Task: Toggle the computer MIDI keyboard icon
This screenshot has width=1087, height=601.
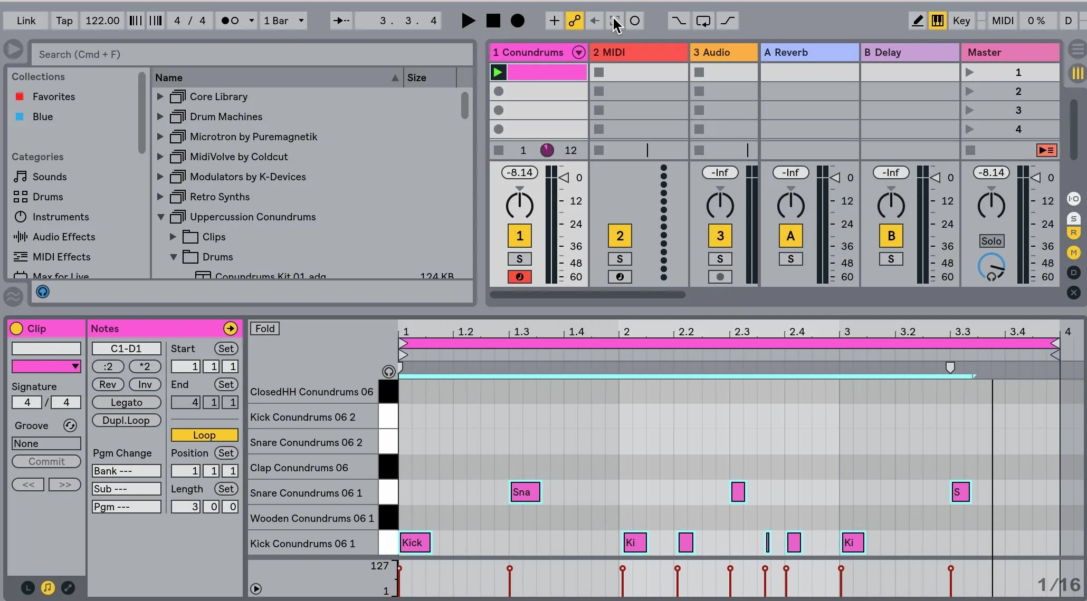Action: point(938,21)
